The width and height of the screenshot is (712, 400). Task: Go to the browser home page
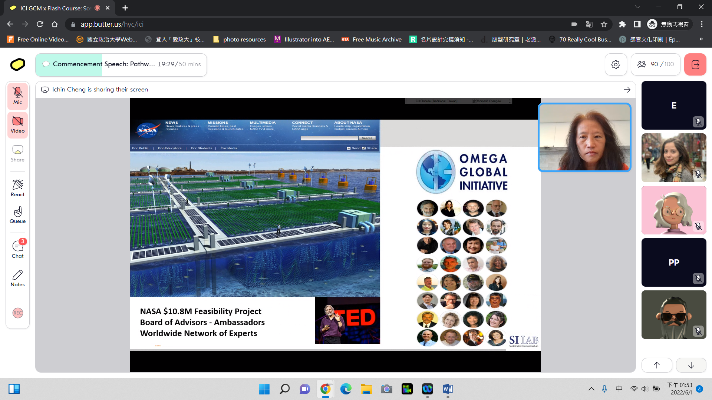(x=55, y=24)
